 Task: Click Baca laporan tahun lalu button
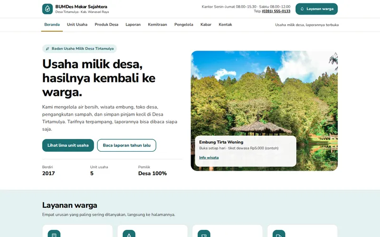126,146
